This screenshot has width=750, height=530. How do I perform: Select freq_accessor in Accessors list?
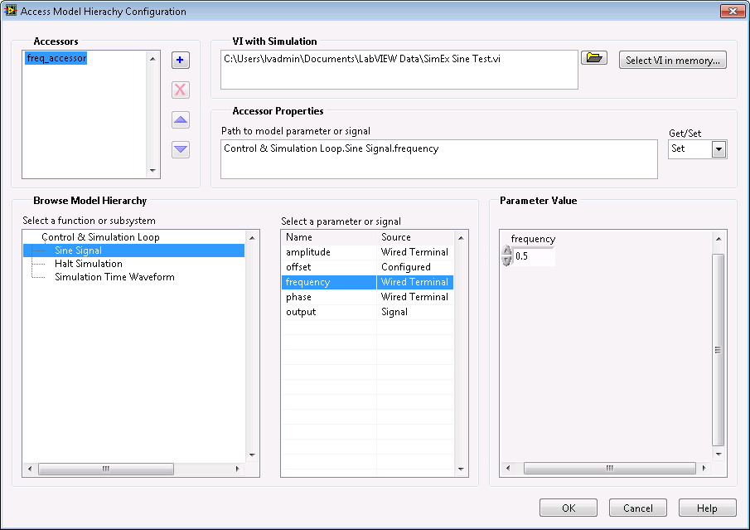point(56,59)
